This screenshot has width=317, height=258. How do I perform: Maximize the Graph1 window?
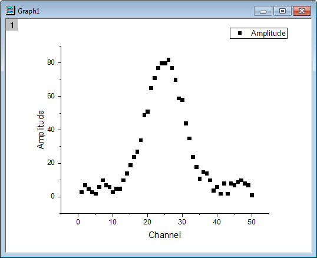pyautogui.click(x=282, y=11)
